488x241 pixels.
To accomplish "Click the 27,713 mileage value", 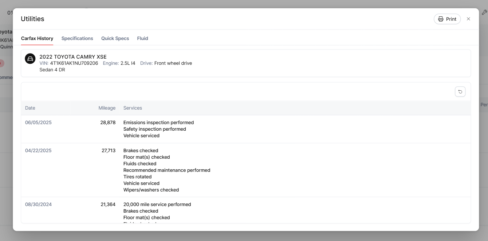I will [x=109, y=151].
